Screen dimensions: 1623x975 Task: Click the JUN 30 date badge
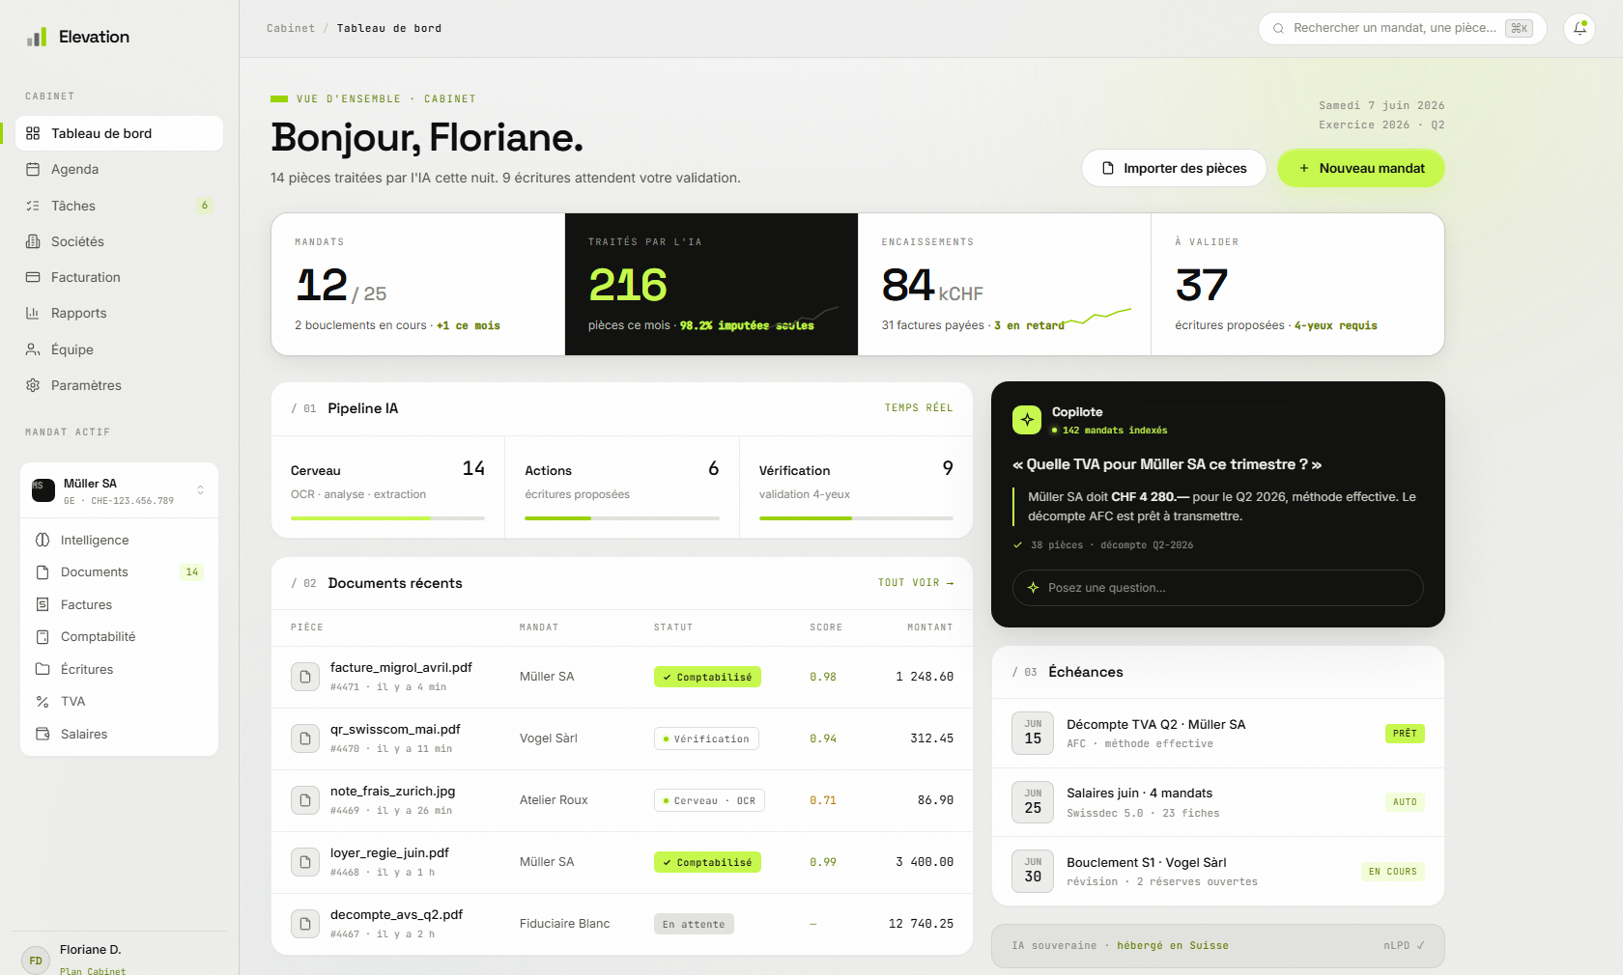click(x=1033, y=872)
